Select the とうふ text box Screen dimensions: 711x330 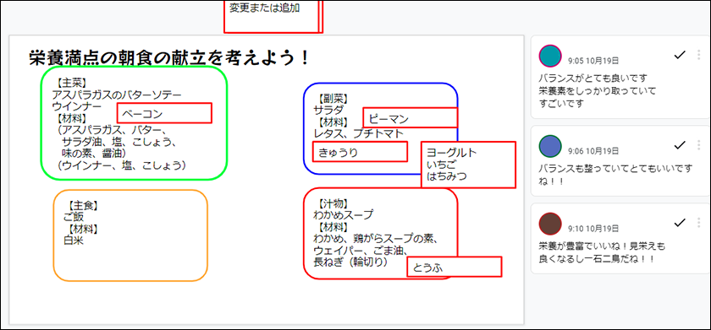455,267
